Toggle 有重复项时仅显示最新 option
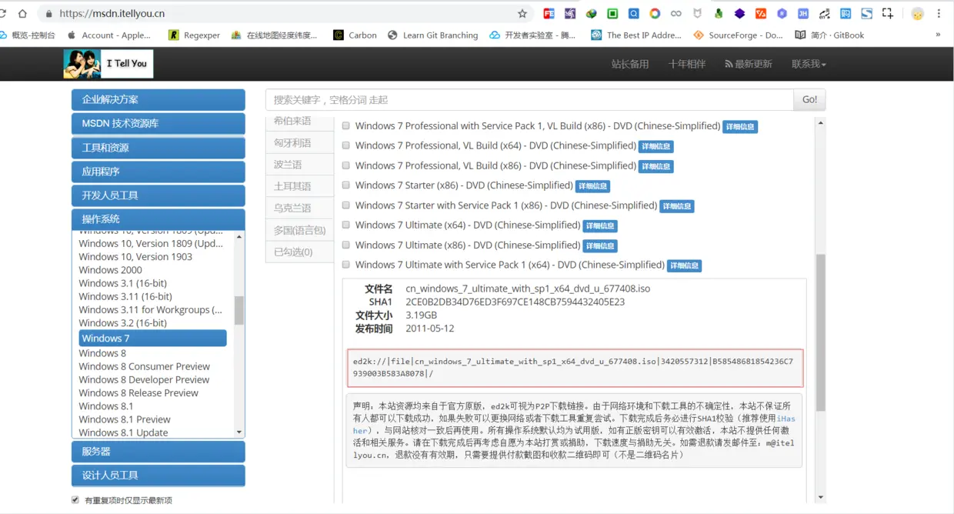954x514 pixels. tap(75, 499)
